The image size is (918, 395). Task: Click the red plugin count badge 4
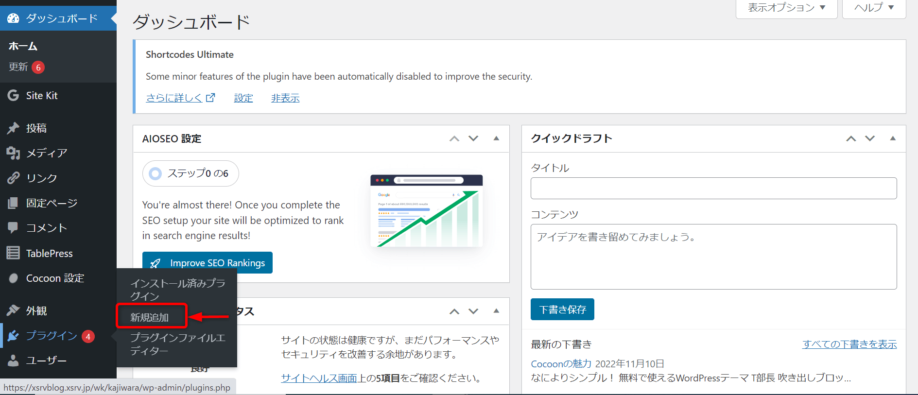tap(88, 336)
